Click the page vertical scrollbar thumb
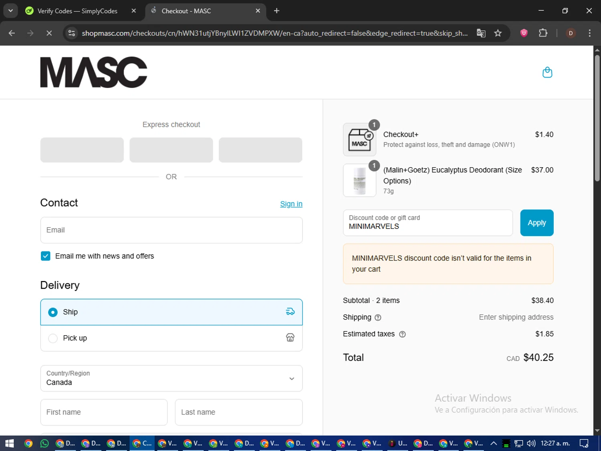The height and width of the screenshot is (451, 601). 597,118
